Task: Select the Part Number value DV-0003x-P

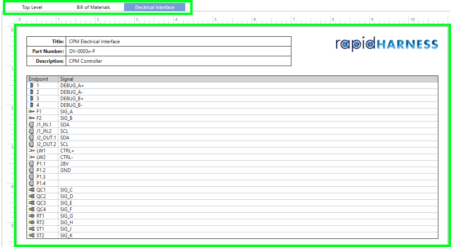Action: 82,51
